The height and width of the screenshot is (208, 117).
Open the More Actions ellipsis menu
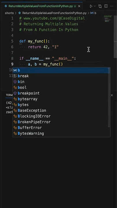[x=112, y=6]
